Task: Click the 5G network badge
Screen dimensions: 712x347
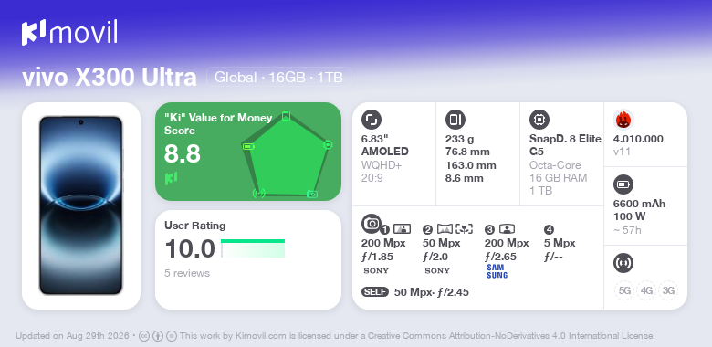Action: [x=624, y=290]
